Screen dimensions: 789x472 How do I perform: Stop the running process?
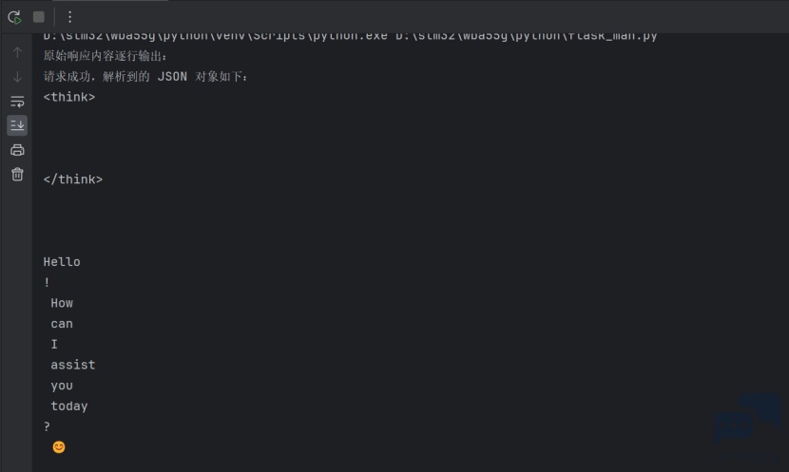(x=39, y=17)
